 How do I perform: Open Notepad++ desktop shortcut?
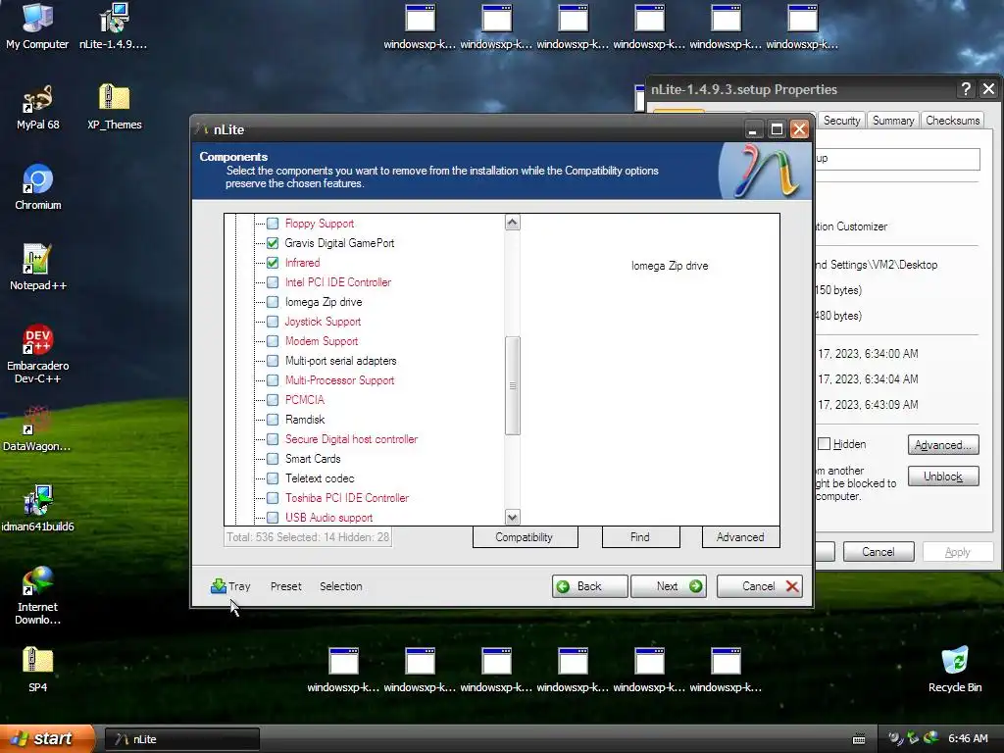click(x=37, y=268)
